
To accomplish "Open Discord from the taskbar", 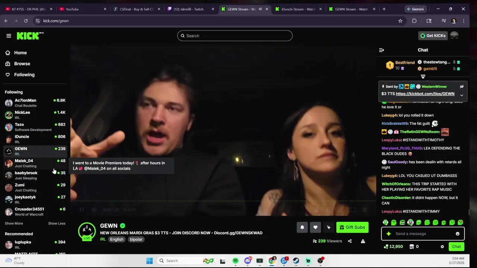I will click(x=247, y=261).
